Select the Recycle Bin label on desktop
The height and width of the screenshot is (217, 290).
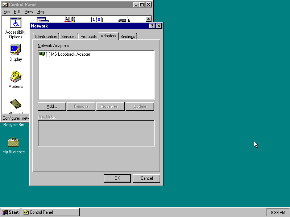(14, 125)
